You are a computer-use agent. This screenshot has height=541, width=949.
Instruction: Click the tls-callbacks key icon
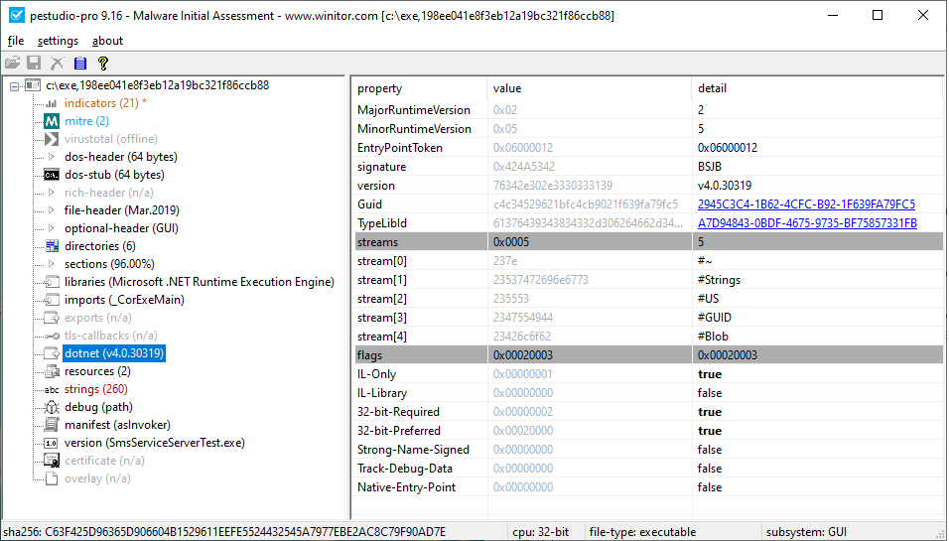(x=52, y=336)
